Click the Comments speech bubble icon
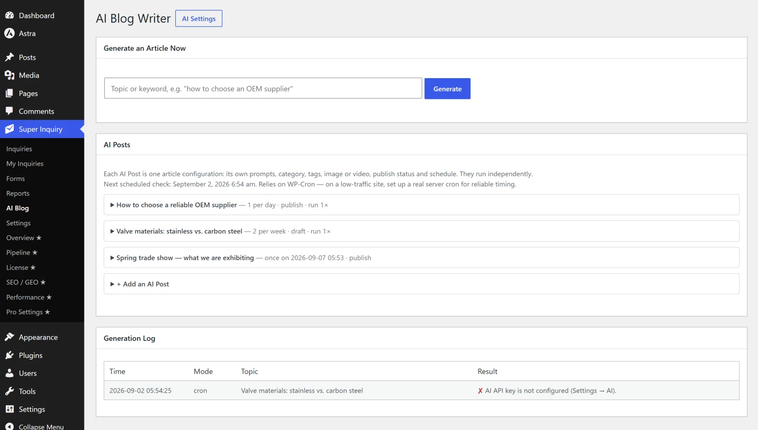758x430 pixels. [x=9, y=111]
